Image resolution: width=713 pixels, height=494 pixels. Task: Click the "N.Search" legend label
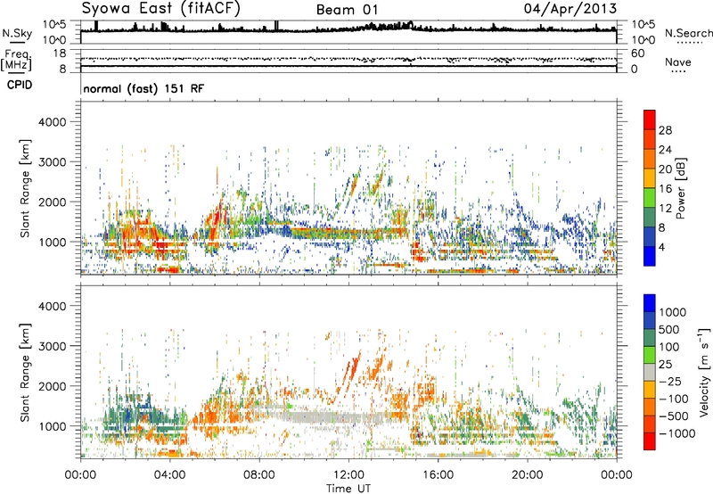tap(688, 33)
